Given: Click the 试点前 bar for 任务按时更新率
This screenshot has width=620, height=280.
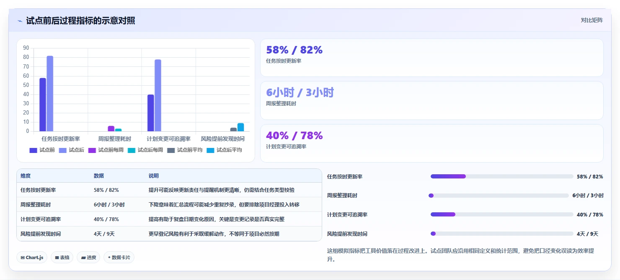Looking at the screenshot, I should point(43,104).
